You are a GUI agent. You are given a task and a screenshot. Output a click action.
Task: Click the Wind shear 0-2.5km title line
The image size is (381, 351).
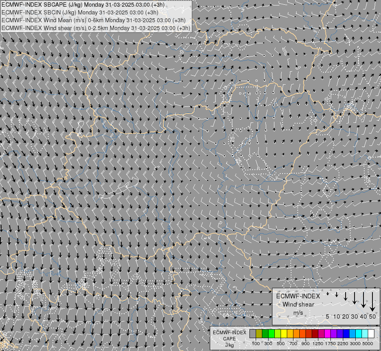click(96, 28)
